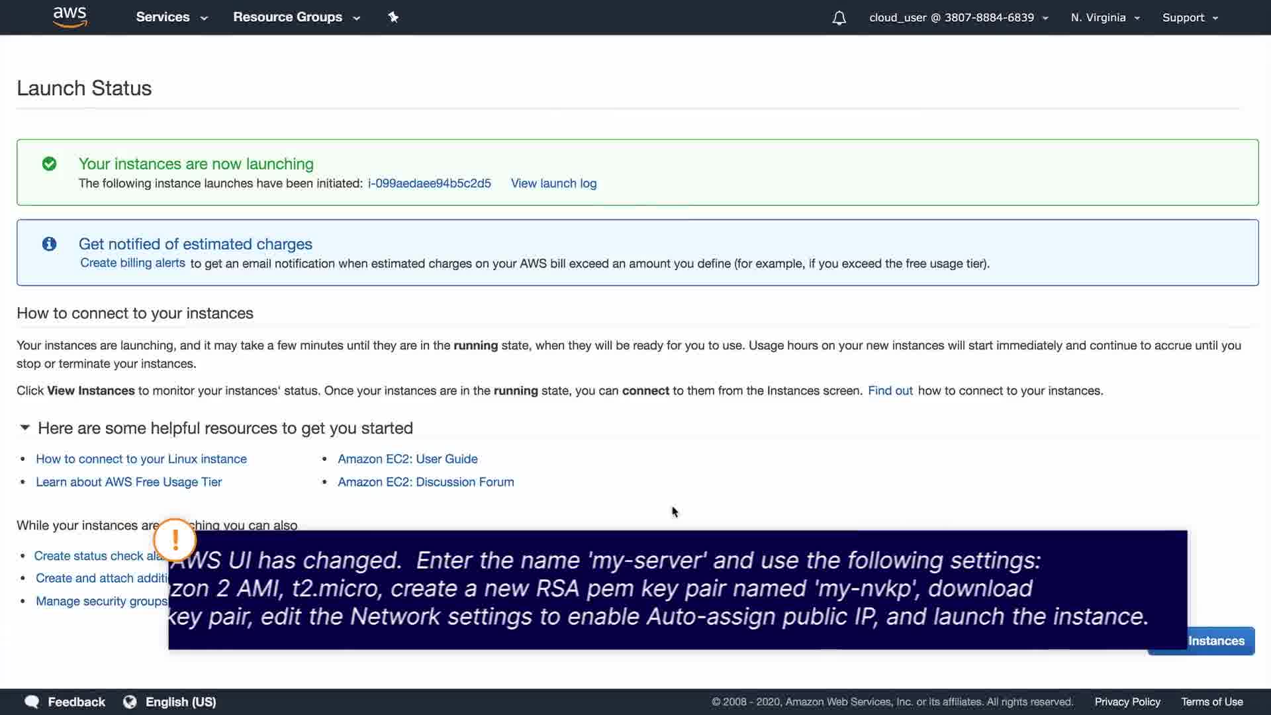
Task: Expand the Resource Groups dropdown
Action: [296, 17]
